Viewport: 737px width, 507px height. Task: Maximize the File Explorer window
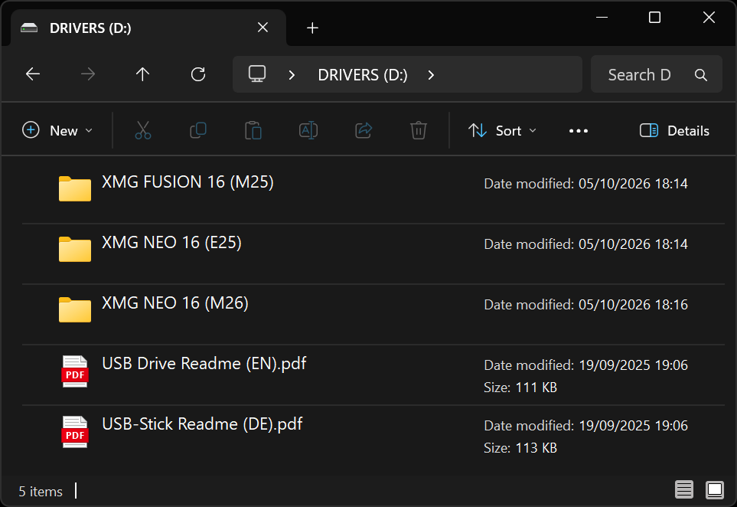point(655,18)
